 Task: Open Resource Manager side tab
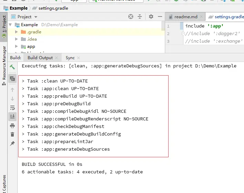[x=4, y=66]
